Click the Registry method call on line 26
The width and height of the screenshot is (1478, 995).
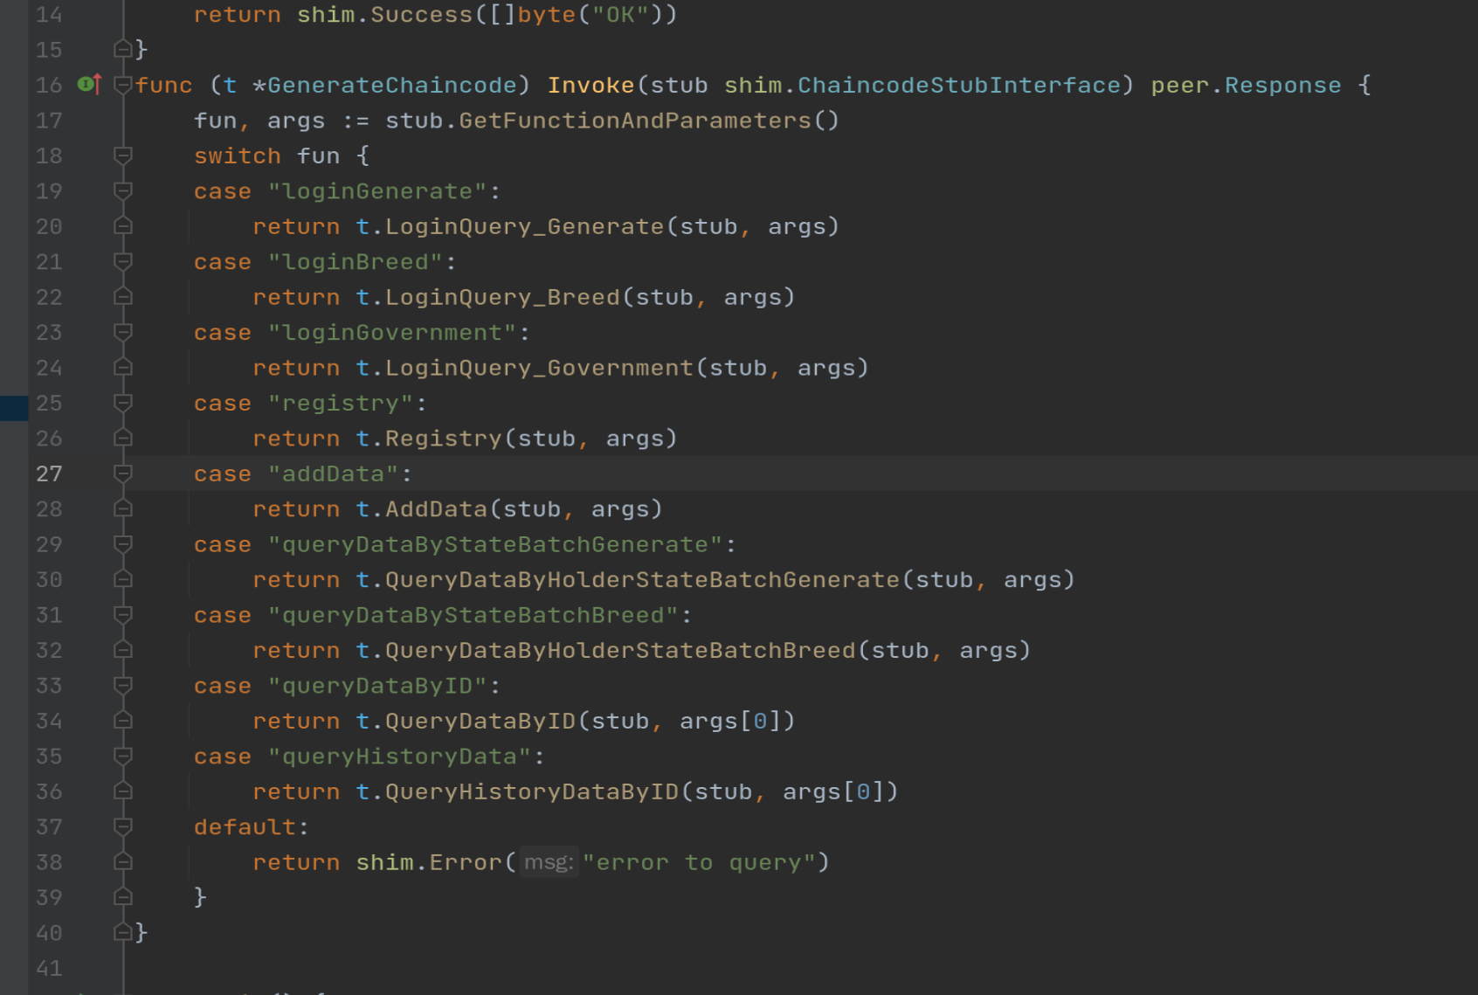pyautogui.click(x=444, y=439)
